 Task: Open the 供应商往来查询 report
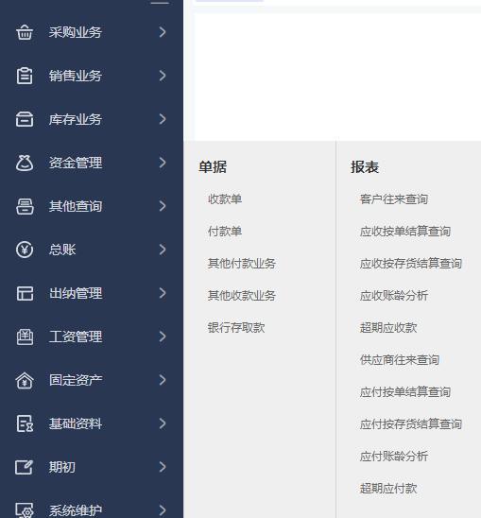(400, 360)
